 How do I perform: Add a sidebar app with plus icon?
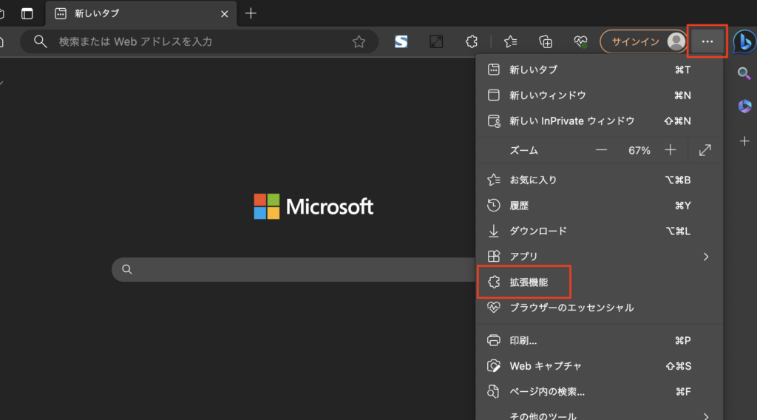[744, 141]
